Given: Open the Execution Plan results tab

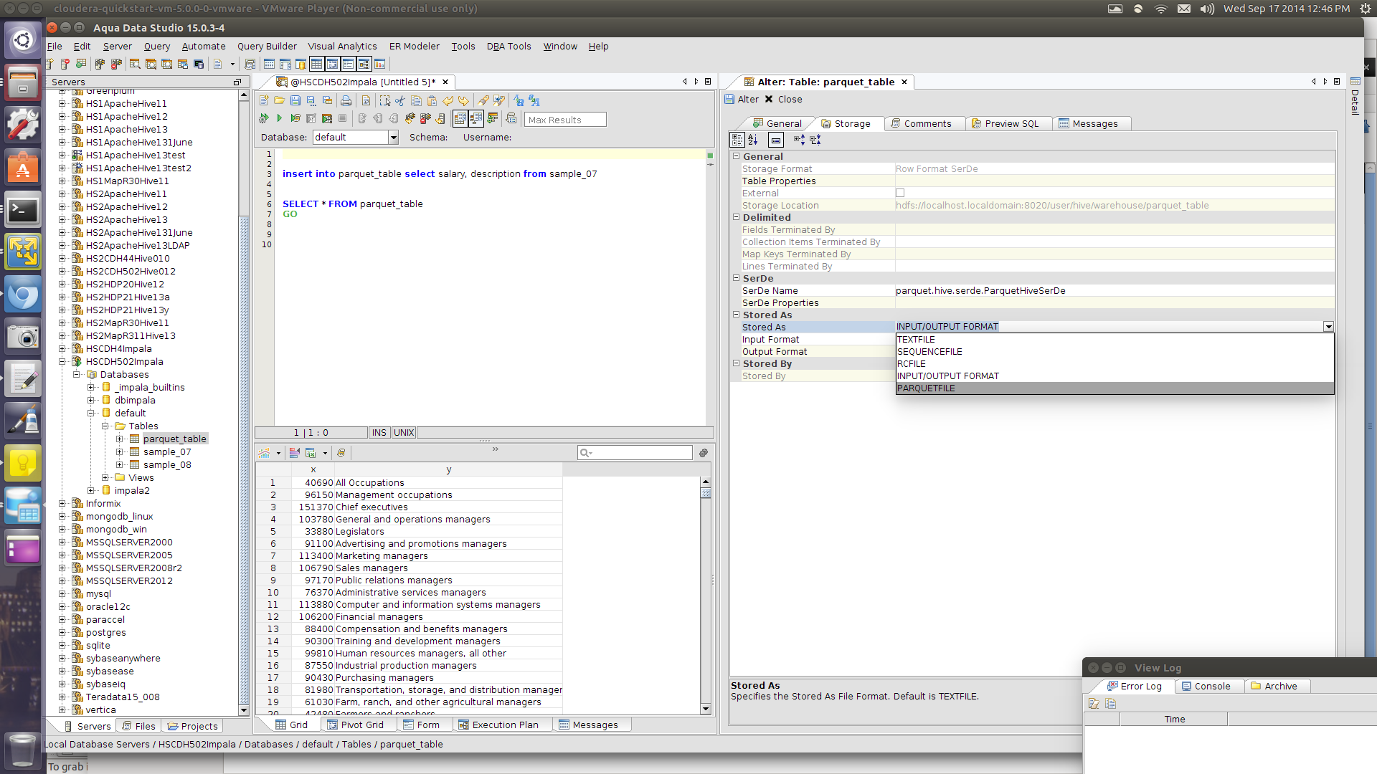Looking at the screenshot, I should click(504, 725).
